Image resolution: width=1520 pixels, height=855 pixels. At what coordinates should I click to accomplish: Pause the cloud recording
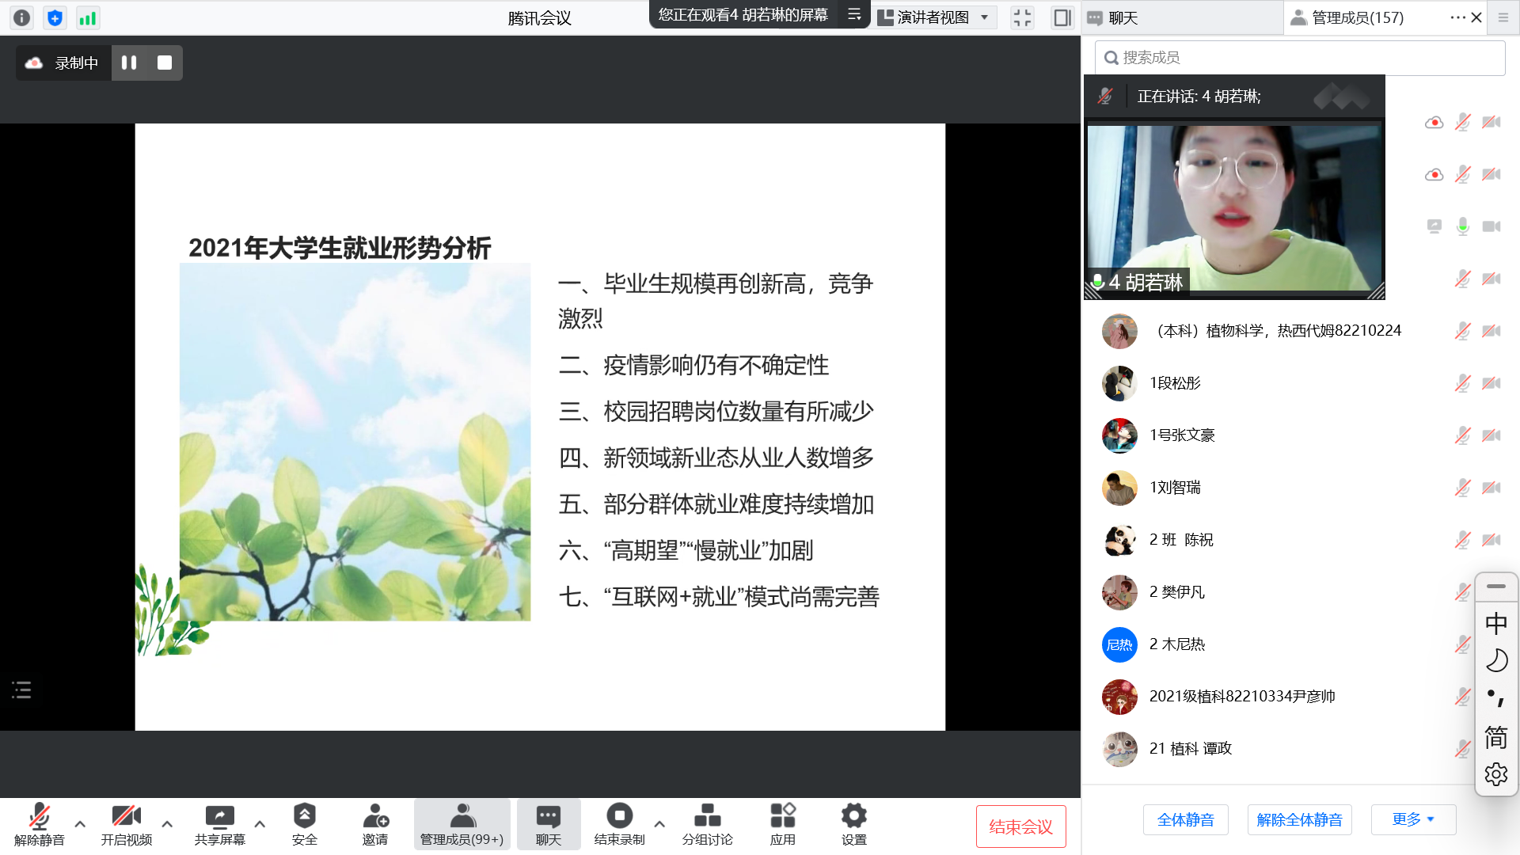(129, 63)
